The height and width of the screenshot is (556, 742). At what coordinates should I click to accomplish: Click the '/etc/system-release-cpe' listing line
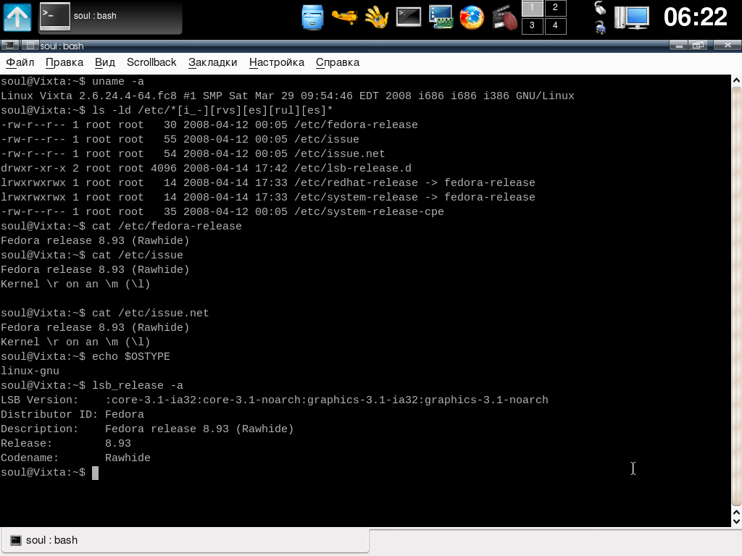point(222,212)
